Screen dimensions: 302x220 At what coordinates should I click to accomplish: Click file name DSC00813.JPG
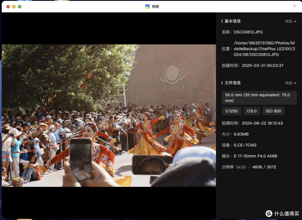coord(248,32)
